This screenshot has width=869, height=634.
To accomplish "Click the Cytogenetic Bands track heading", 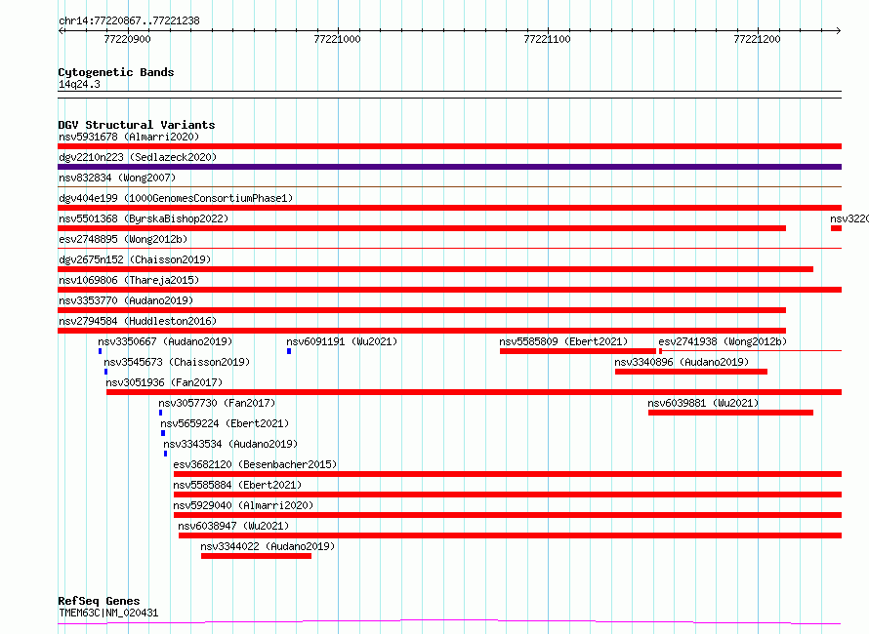I will (116, 72).
